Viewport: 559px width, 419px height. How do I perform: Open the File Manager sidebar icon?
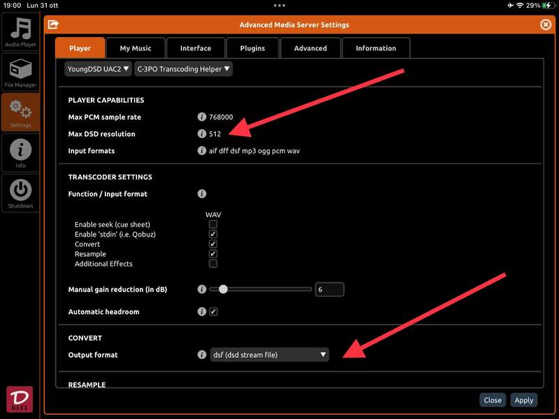coord(20,72)
